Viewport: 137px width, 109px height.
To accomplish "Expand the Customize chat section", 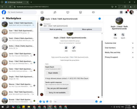I will [119, 43].
